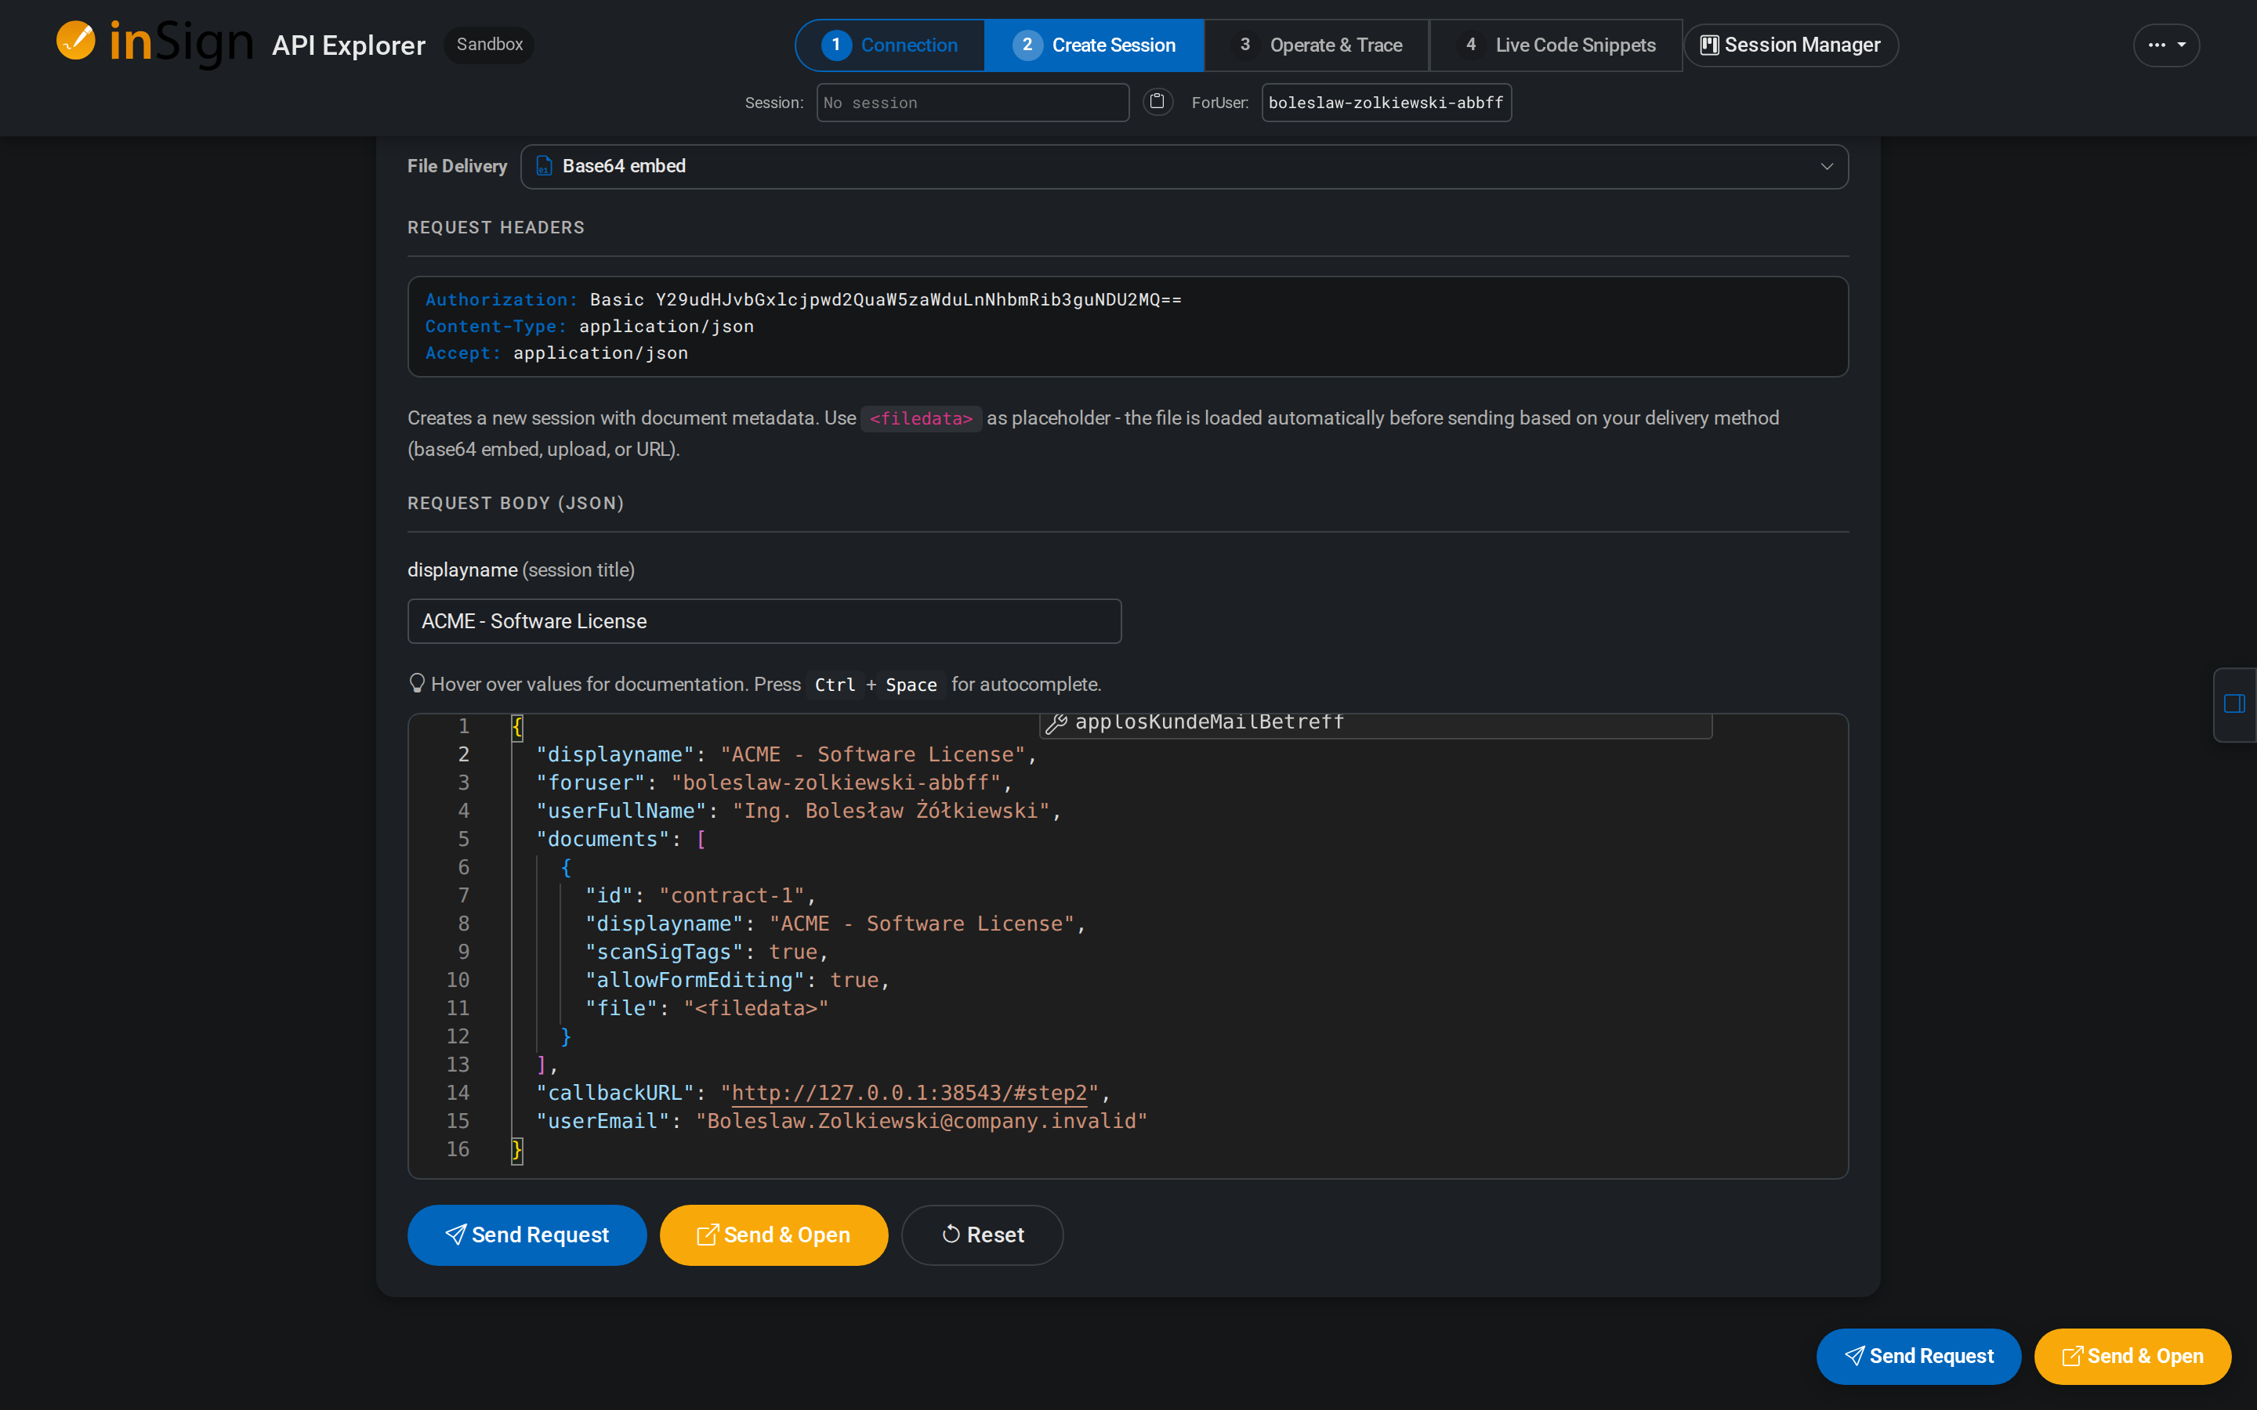The height and width of the screenshot is (1410, 2257).
Task: Click the No session input field
Action: click(x=972, y=102)
